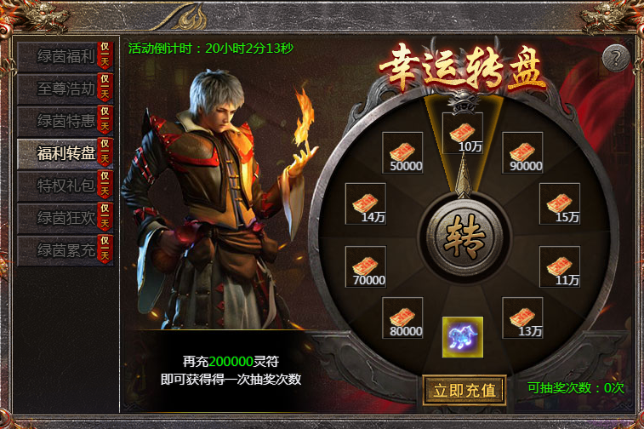
Task: Select the 70000 reward icon
Action: 366,266
